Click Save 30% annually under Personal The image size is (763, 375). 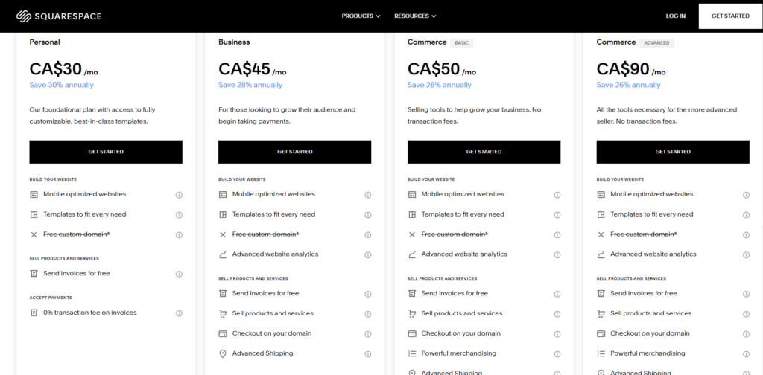pos(62,85)
